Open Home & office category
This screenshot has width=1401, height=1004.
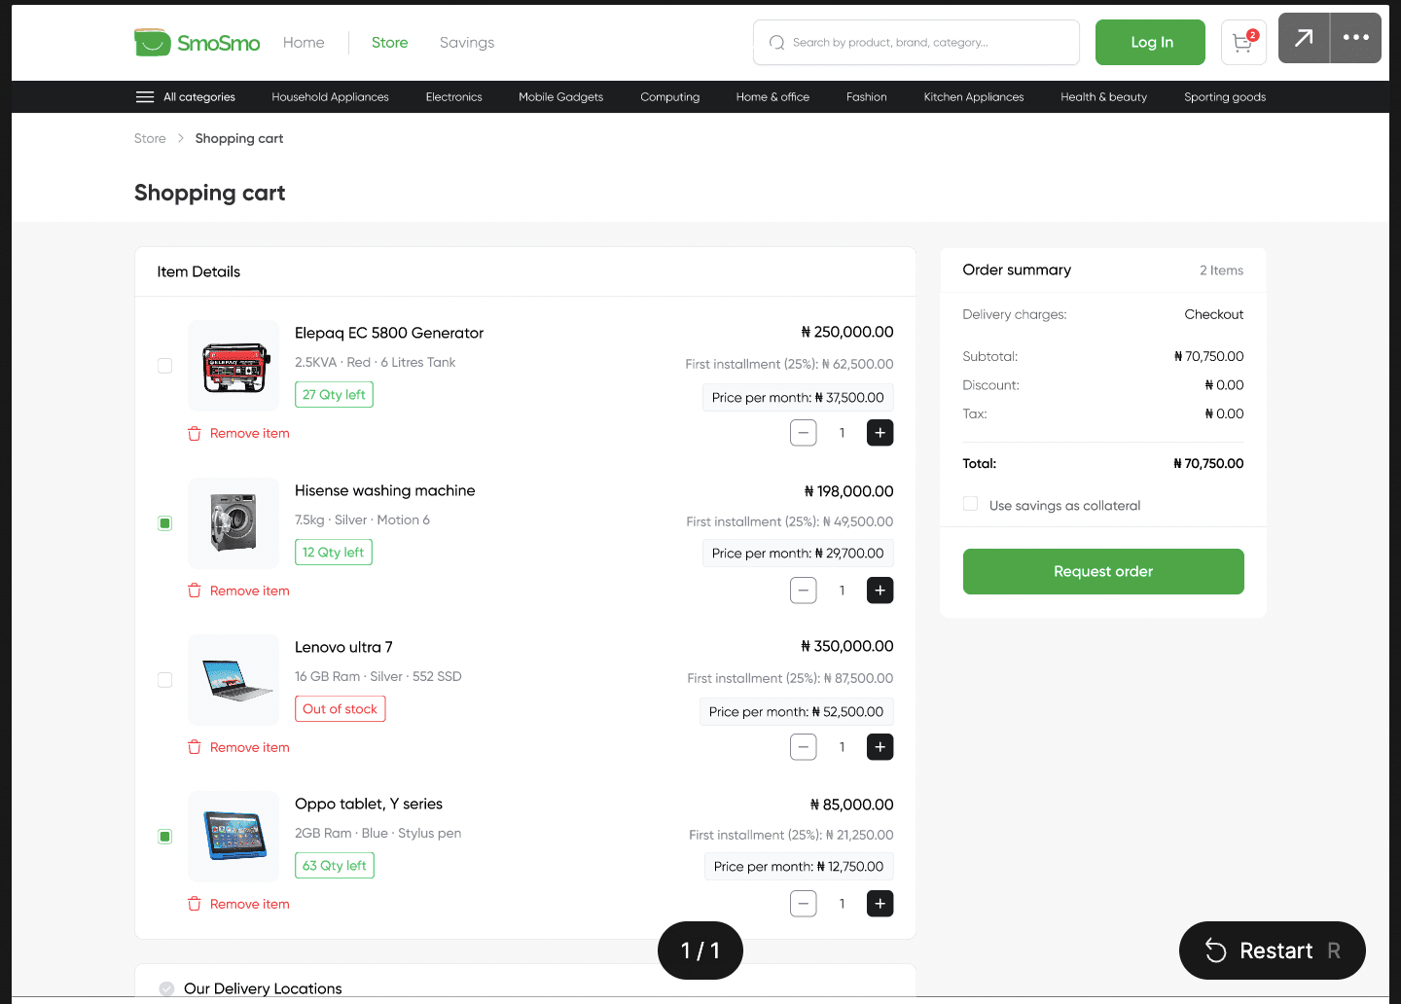(x=773, y=97)
